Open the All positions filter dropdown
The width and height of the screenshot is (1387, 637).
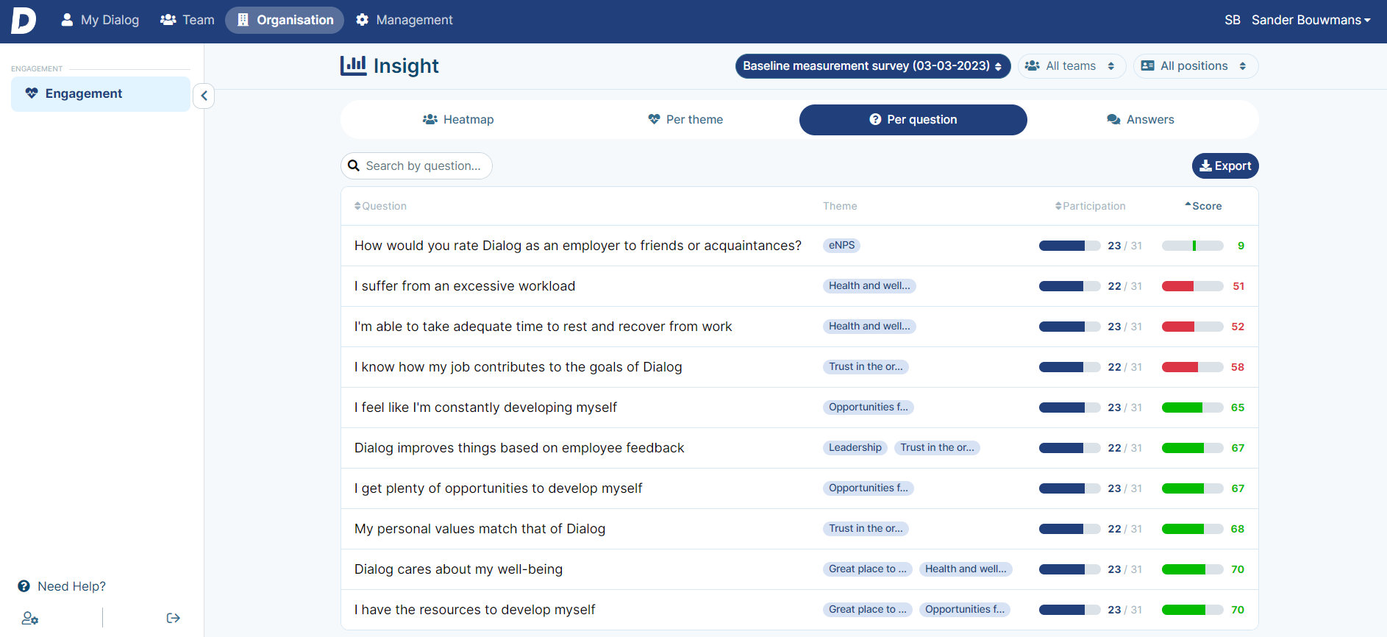click(x=1195, y=66)
